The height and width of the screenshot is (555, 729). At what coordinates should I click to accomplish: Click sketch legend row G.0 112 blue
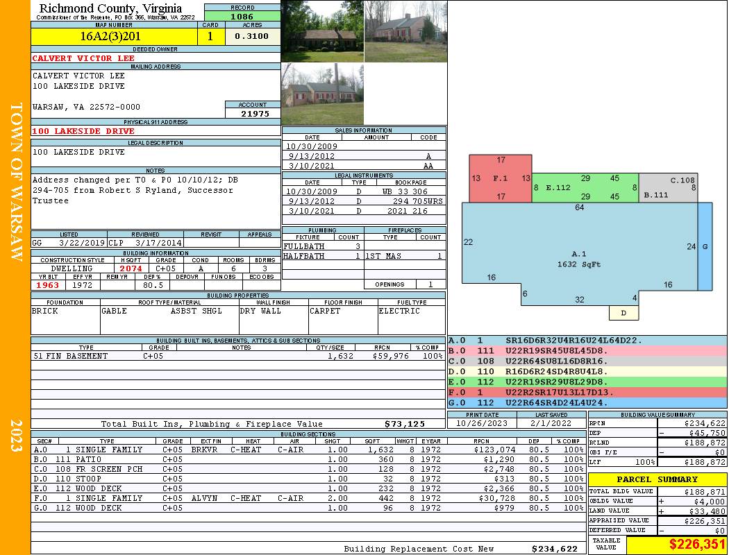[x=587, y=402]
